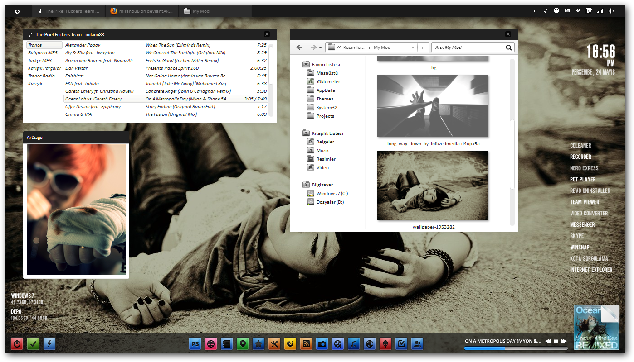
Task: Open the orange RSS feed dock icon
Action: point(306,344)
